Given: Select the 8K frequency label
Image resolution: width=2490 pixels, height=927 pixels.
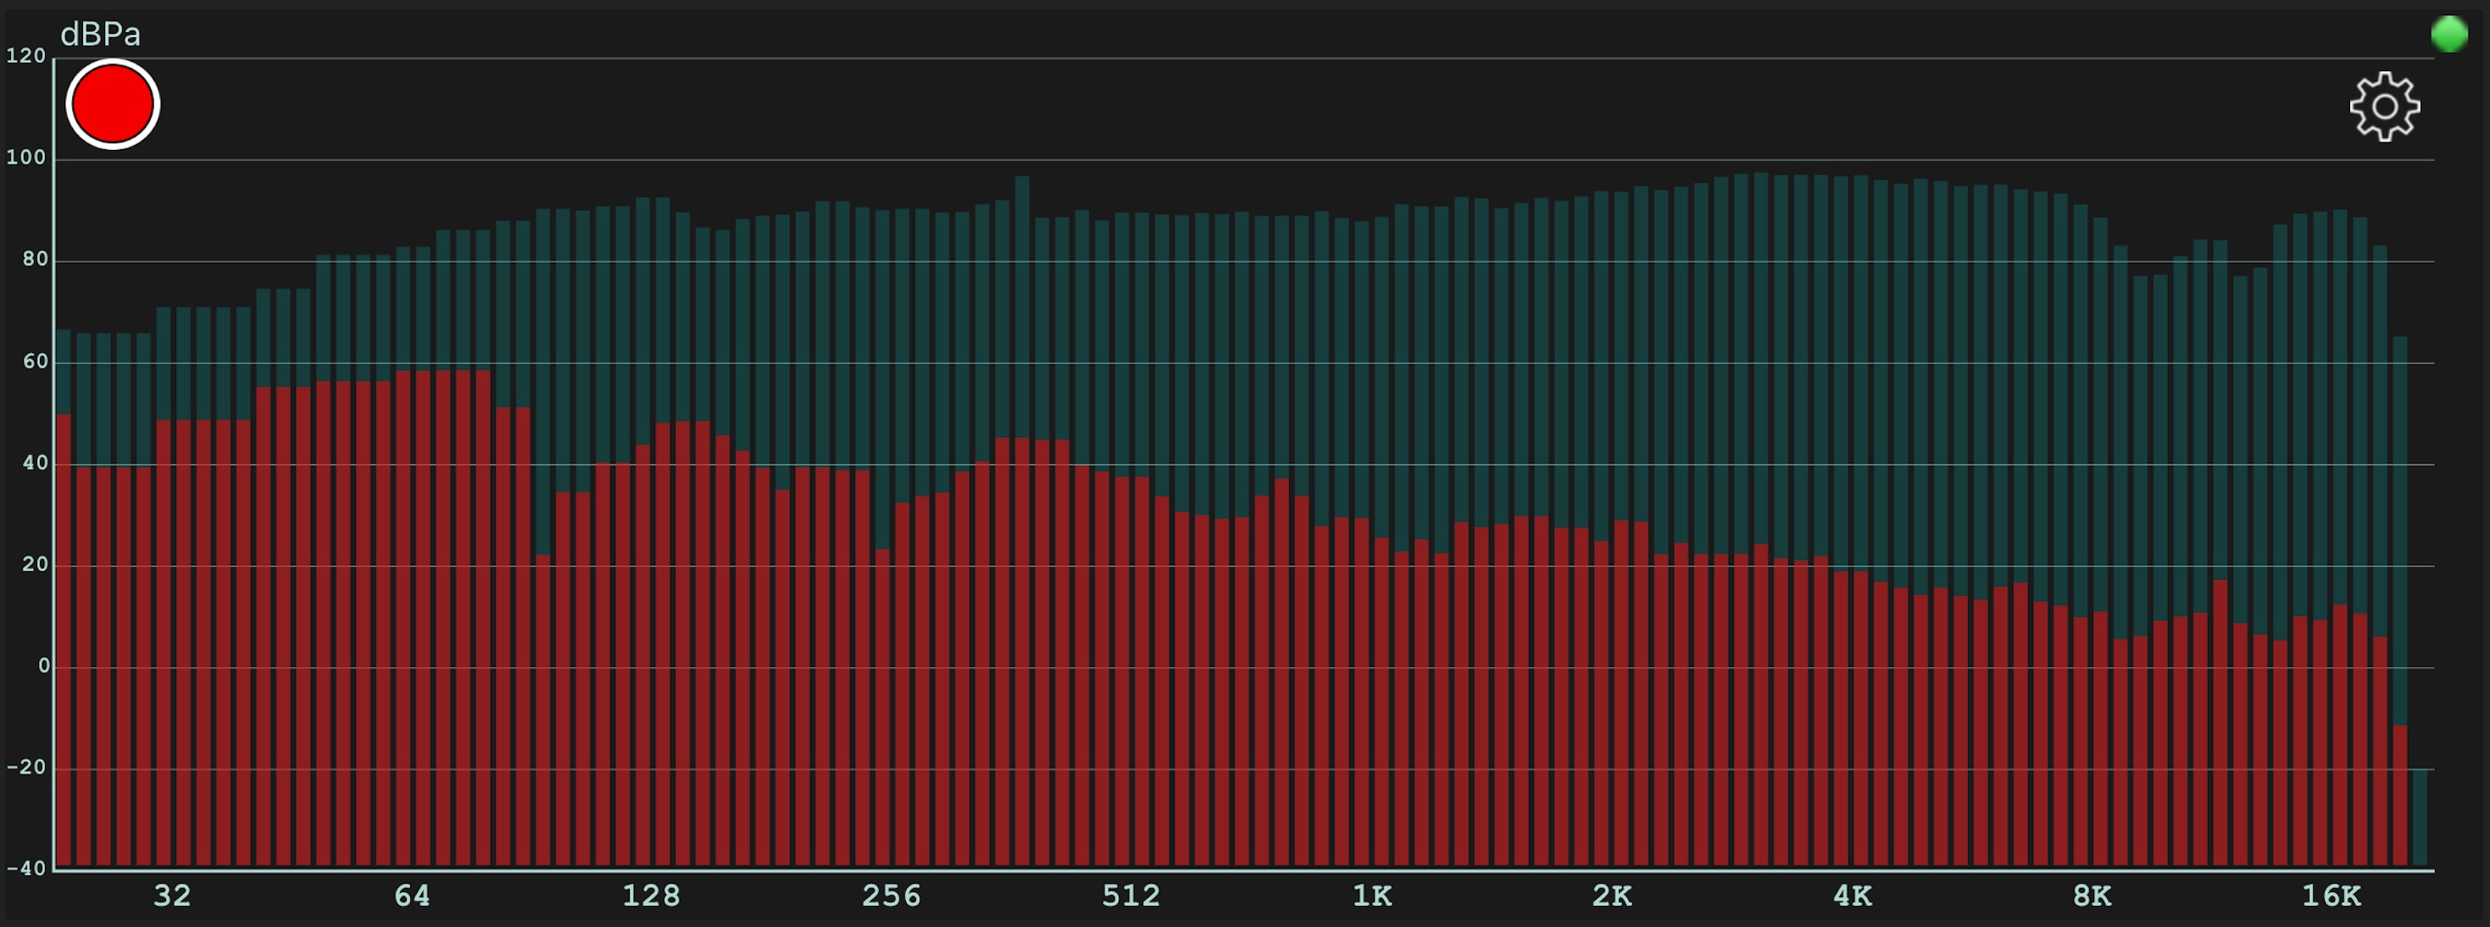Looking at the screenshot, I should pos(2092,896).
